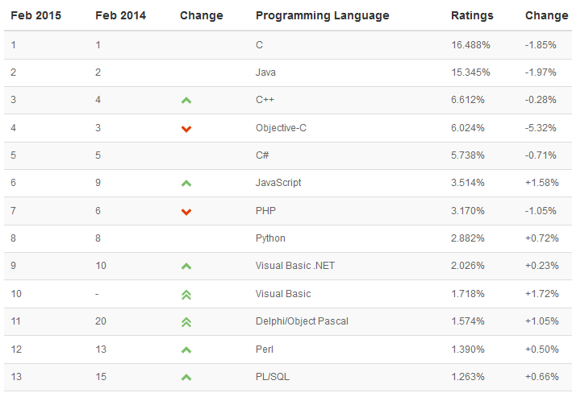Viewport: 572px width, 393px height.
Task: Click the double up arrow for Delphi/Object Pascal
Action: (x=186, y=322)
